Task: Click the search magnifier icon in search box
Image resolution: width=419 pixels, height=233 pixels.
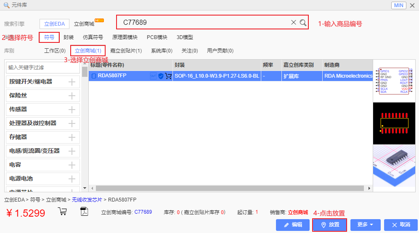Action: (x=303, y=23)
